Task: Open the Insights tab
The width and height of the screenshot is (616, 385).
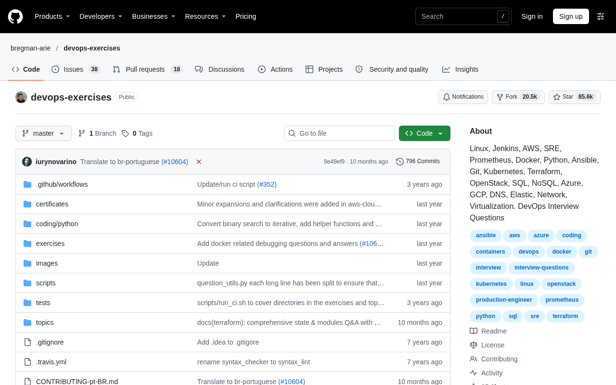Action: [460, 69]
